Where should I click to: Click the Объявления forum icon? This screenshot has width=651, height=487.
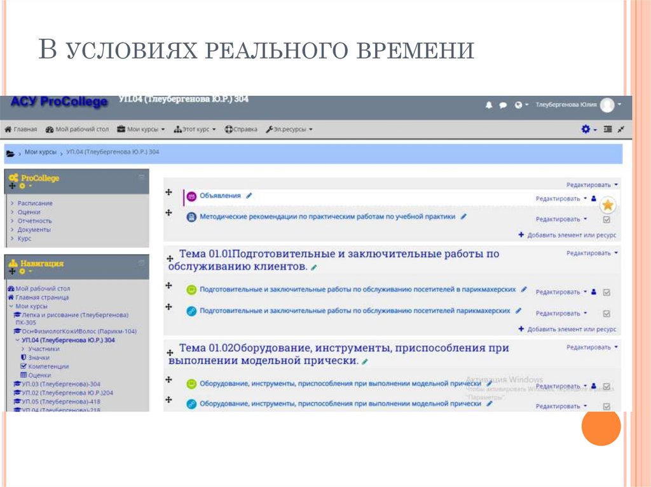(191, 197)
